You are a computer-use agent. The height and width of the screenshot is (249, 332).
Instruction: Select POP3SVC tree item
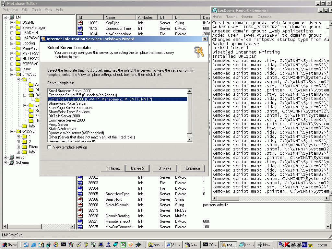pos(30,64)
